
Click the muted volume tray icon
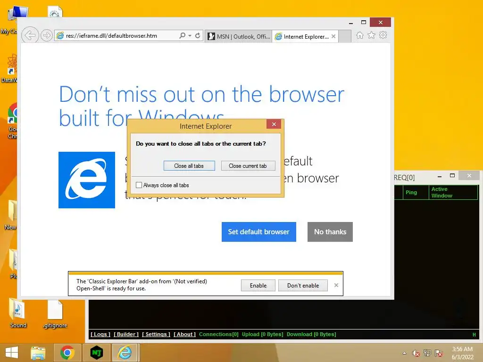(x=416, y=353)
